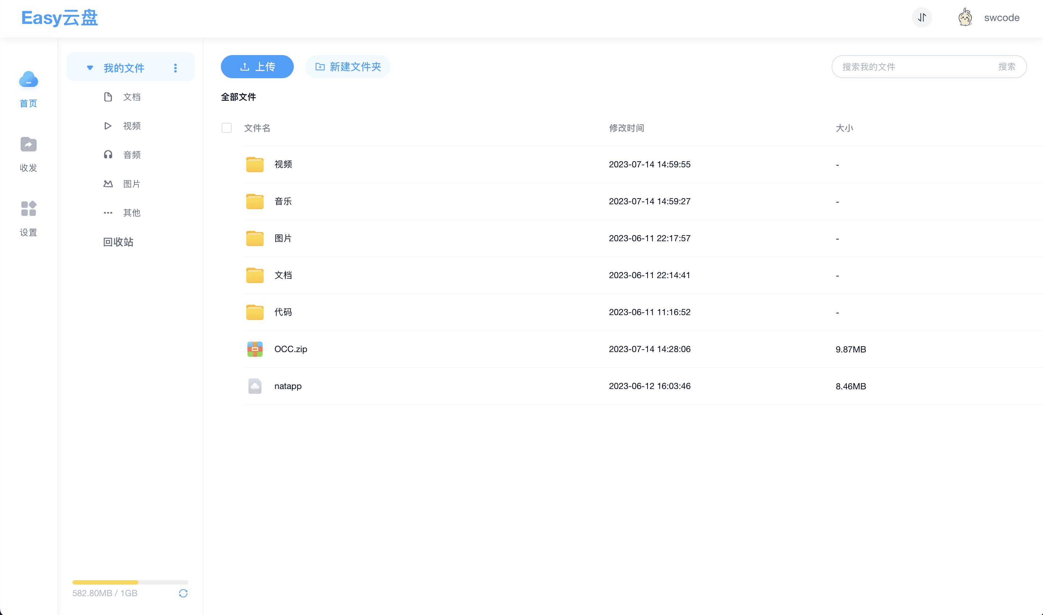Collapse the 我的文件 tree arrow
Image resolution: width=1043 pixels, height=615 pixels.
pos(89,68)
